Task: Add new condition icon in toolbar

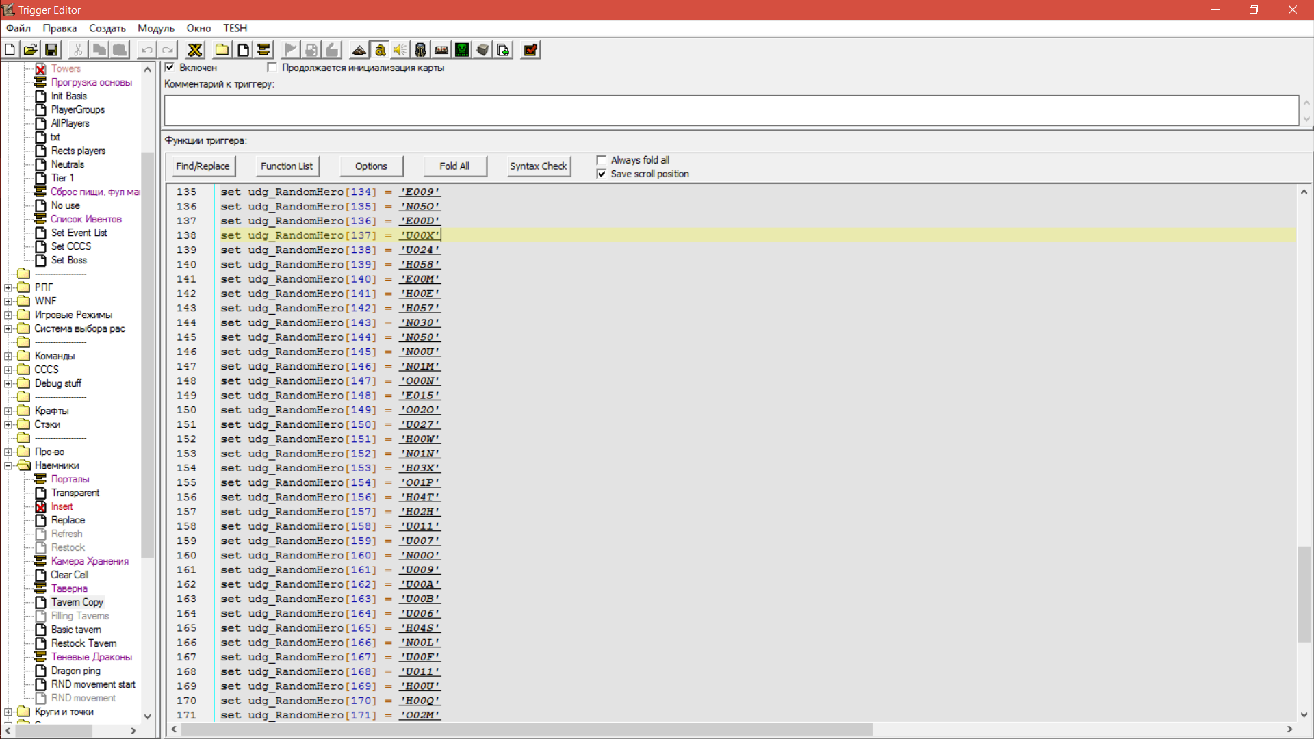Action: click(x=311, y=50)
